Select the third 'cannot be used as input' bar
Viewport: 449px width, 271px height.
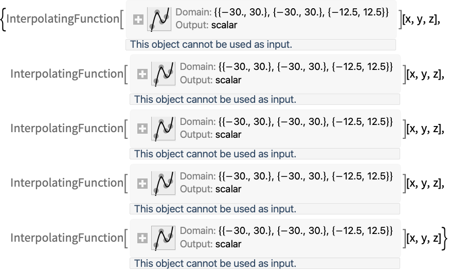point(265,154)
